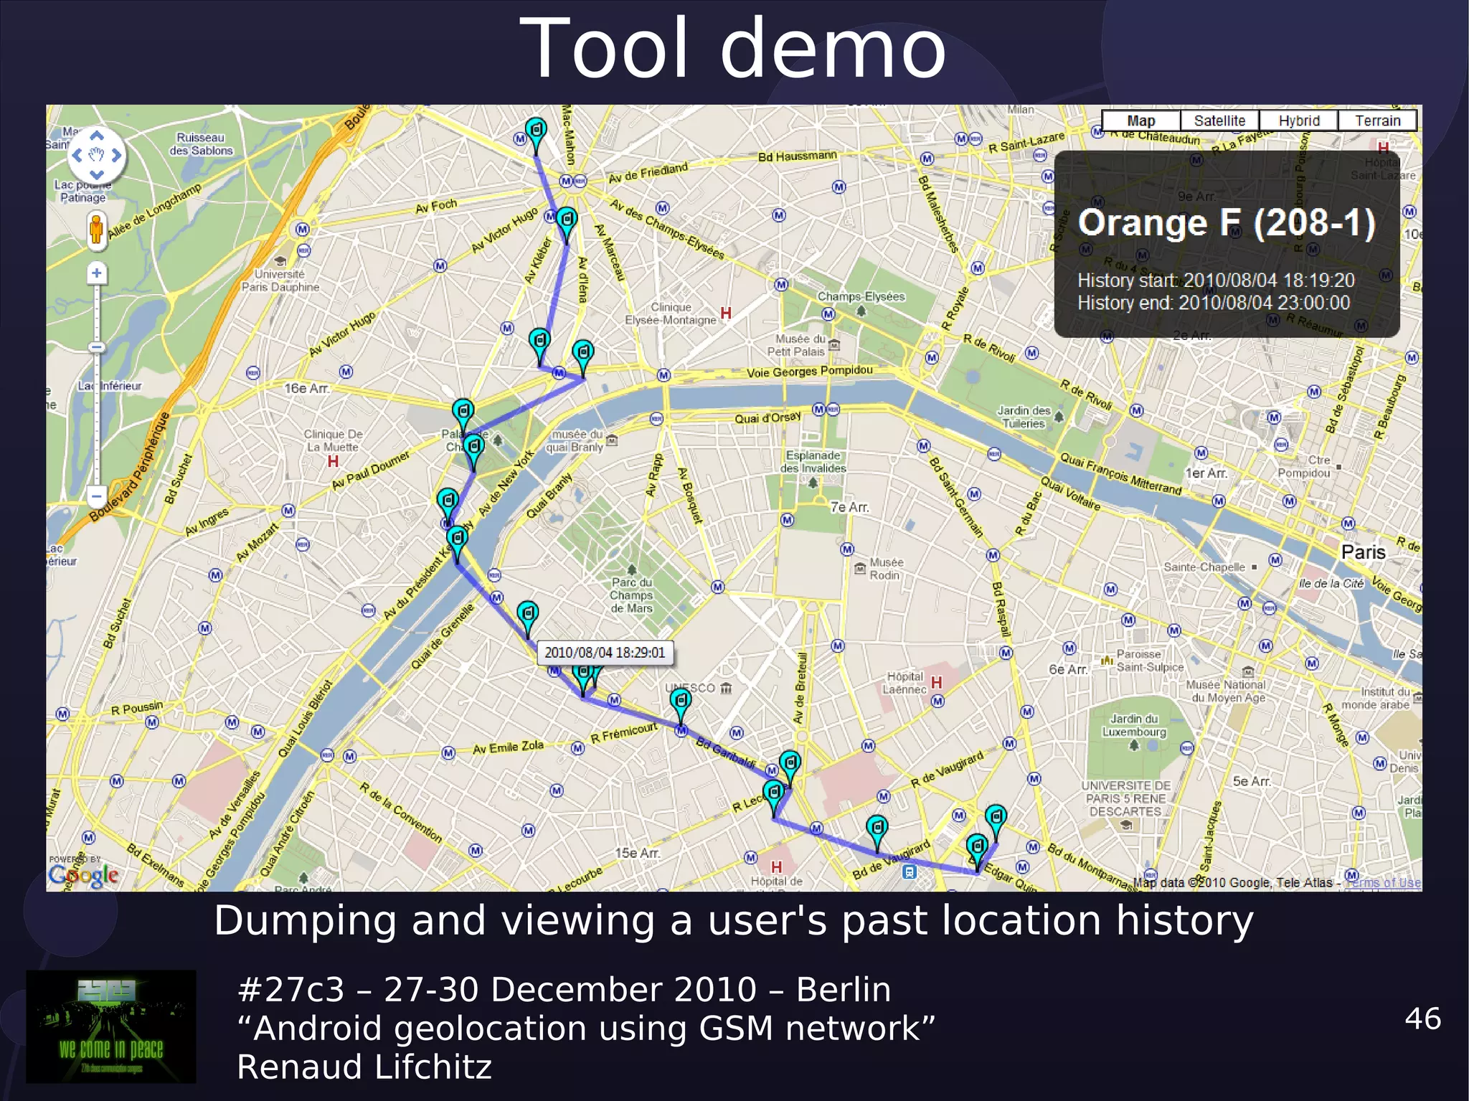Zoom in with the plus button
Image resolution: width=1469 pixels, height=1101 pixels.
pyautogui.click(x=97, y=273)
